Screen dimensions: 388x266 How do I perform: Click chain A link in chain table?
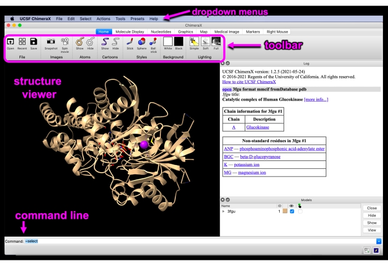point(234,127)
